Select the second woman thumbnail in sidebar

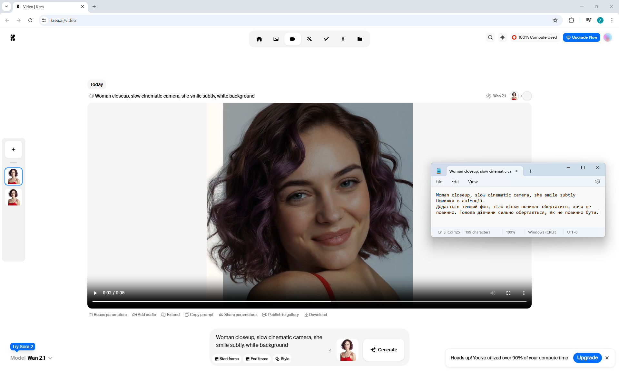point(14,197)
